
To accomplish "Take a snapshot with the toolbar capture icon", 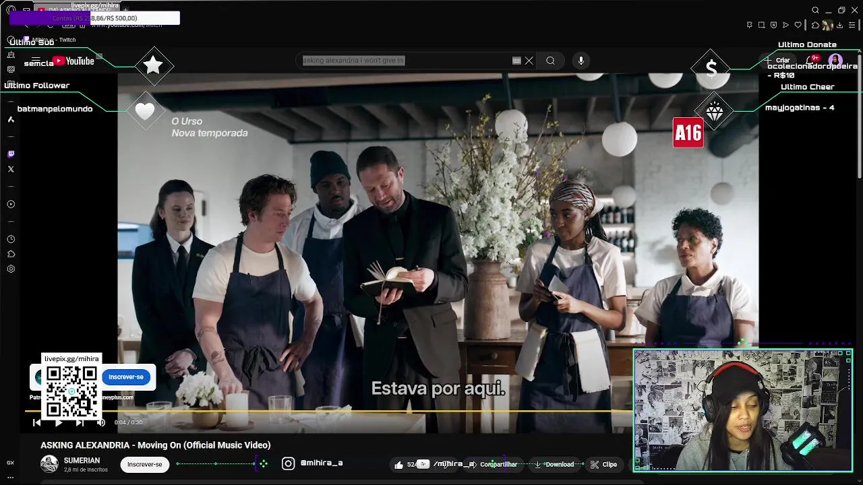I will pyautogui.click(x=761, y=25).
